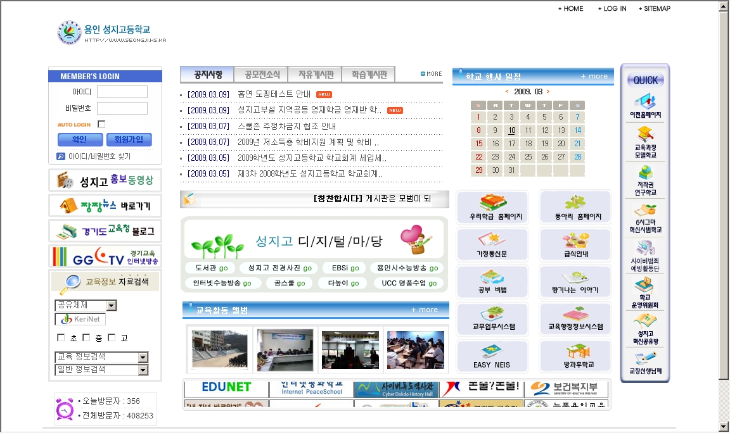The image size is (730, 433).
Task: Expand the 공유체제 dropdown
Action: (x=112, y=306)
